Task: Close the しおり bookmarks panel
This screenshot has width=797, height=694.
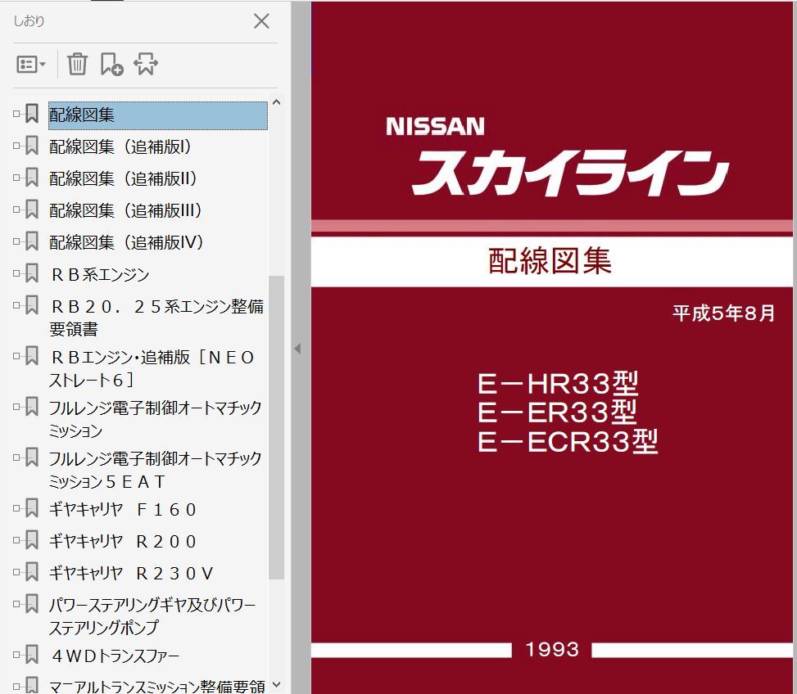Action: [x=261, y=21]
